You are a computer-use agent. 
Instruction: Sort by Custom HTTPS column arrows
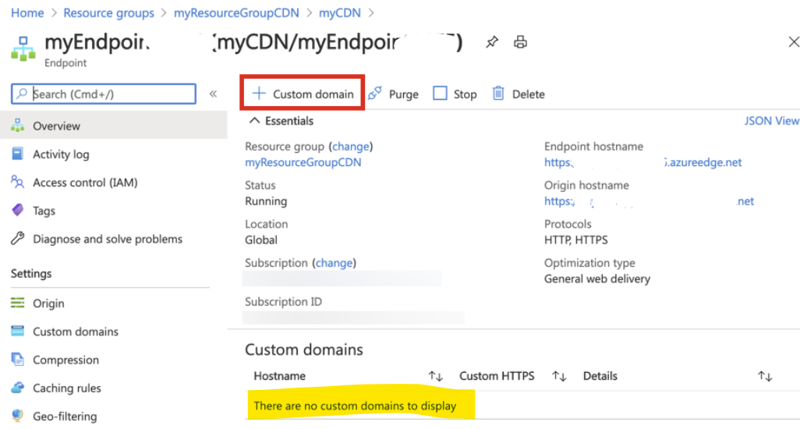(559, 376)
